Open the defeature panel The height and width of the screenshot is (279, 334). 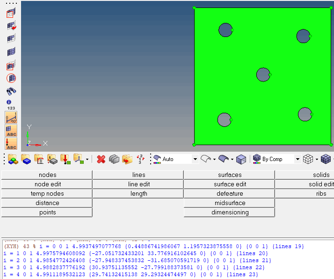[x=229, y=193]
